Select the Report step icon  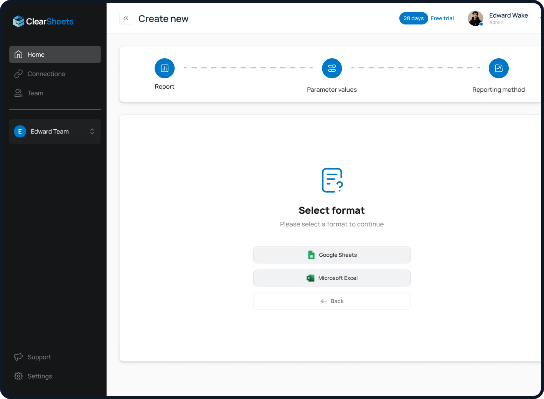pos(165,68)
